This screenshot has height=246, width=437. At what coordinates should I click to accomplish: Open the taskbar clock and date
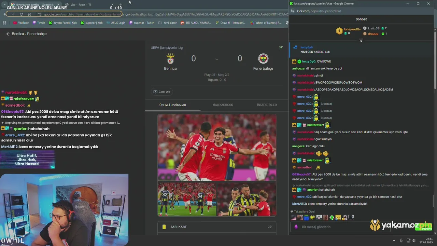(426, 241)
